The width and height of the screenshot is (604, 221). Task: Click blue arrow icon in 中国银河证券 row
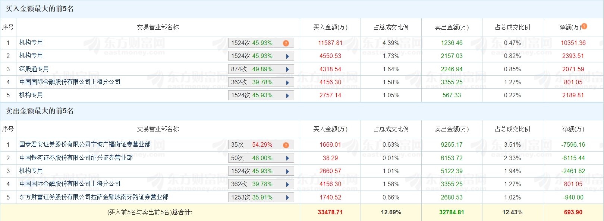coord(287,158)
